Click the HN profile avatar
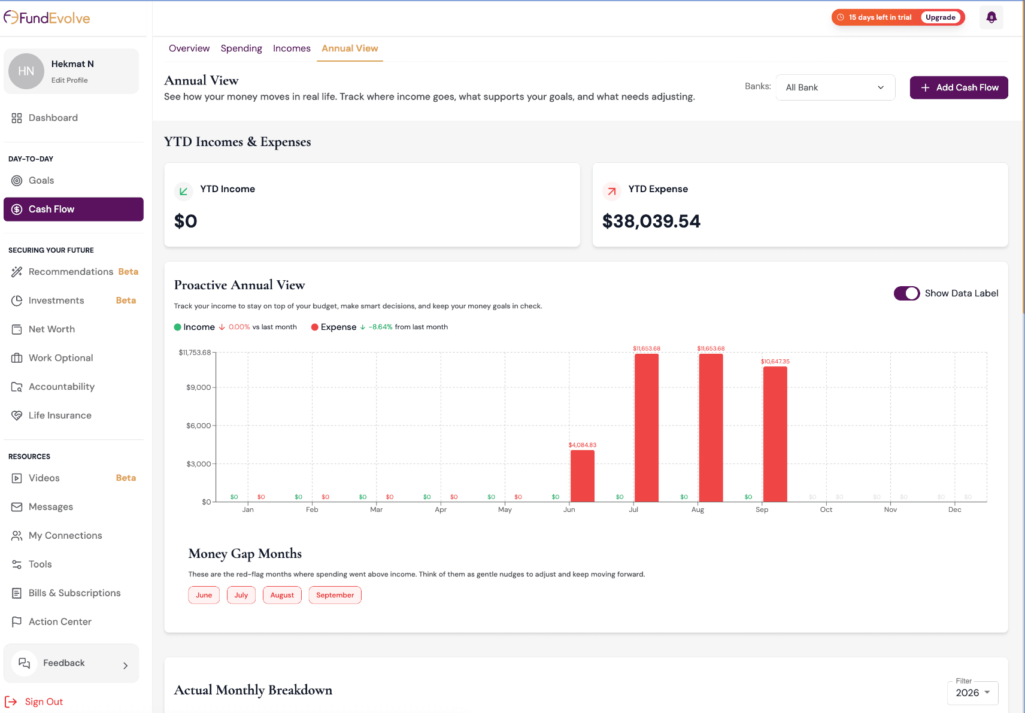1025x713 pixels. coord(26,71)
